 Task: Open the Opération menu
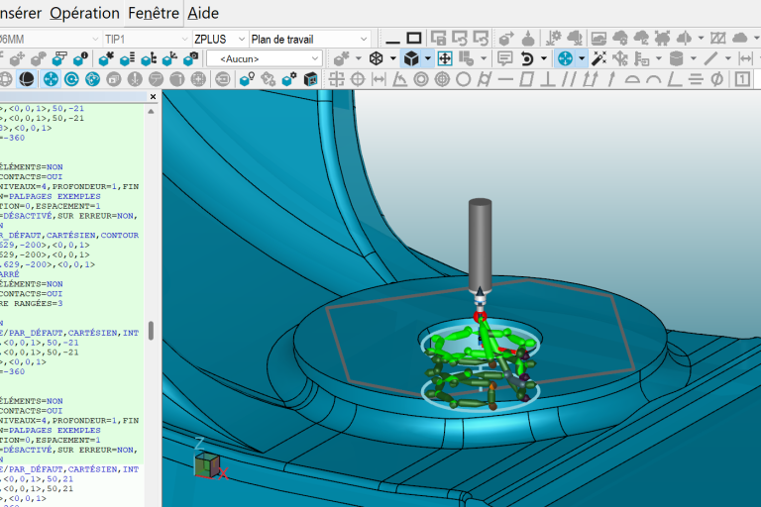pyautogui.click(x=84, y=13)
